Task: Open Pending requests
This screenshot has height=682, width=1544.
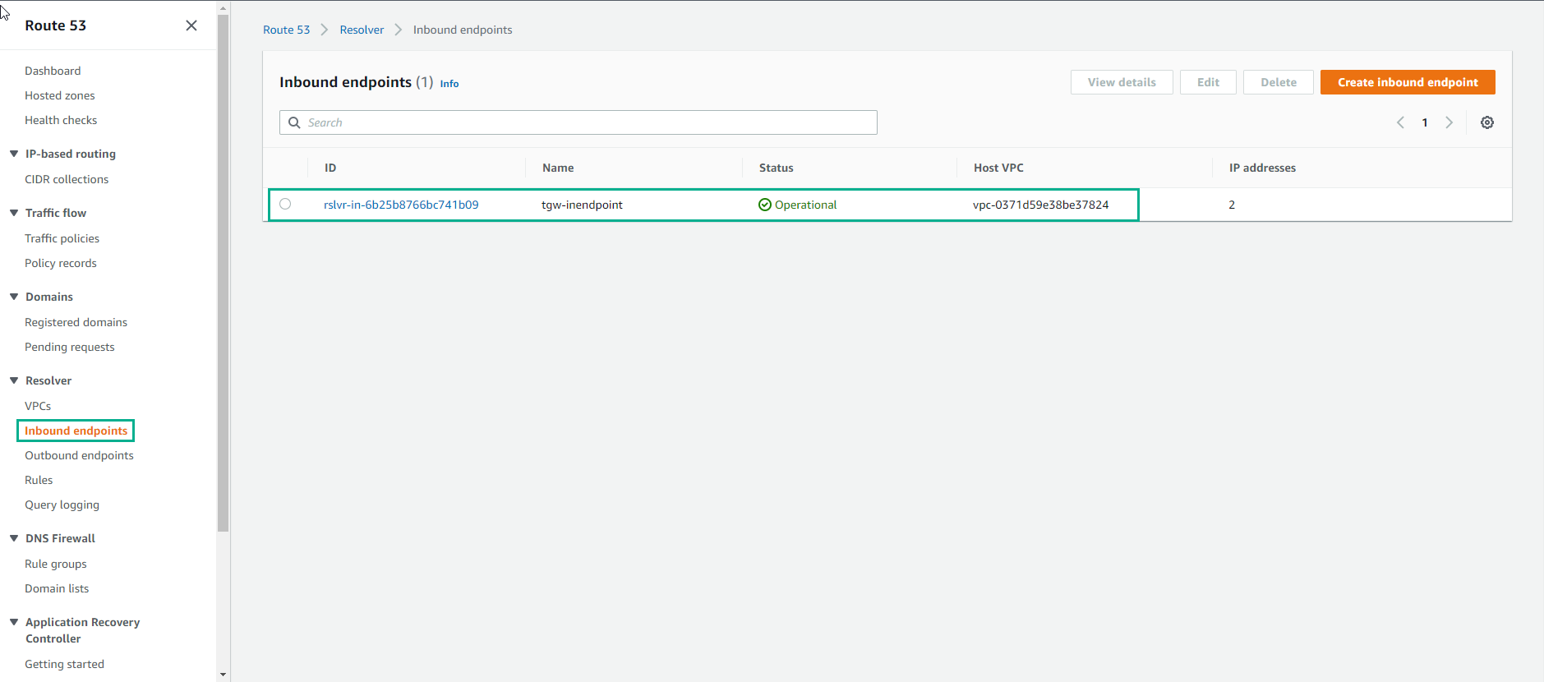Action: pos(70,347)
